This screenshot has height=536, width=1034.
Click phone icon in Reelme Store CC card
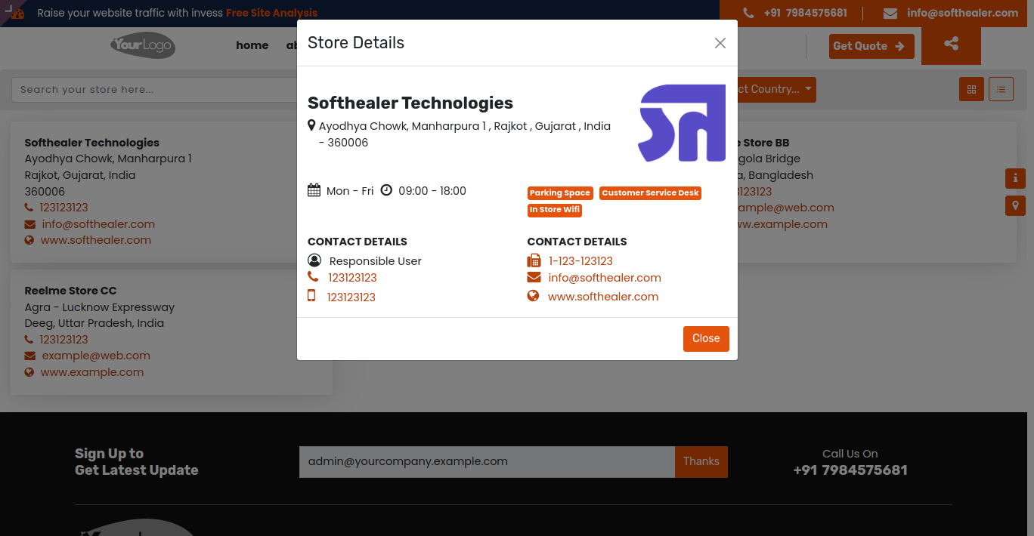[x=29, y=340]
